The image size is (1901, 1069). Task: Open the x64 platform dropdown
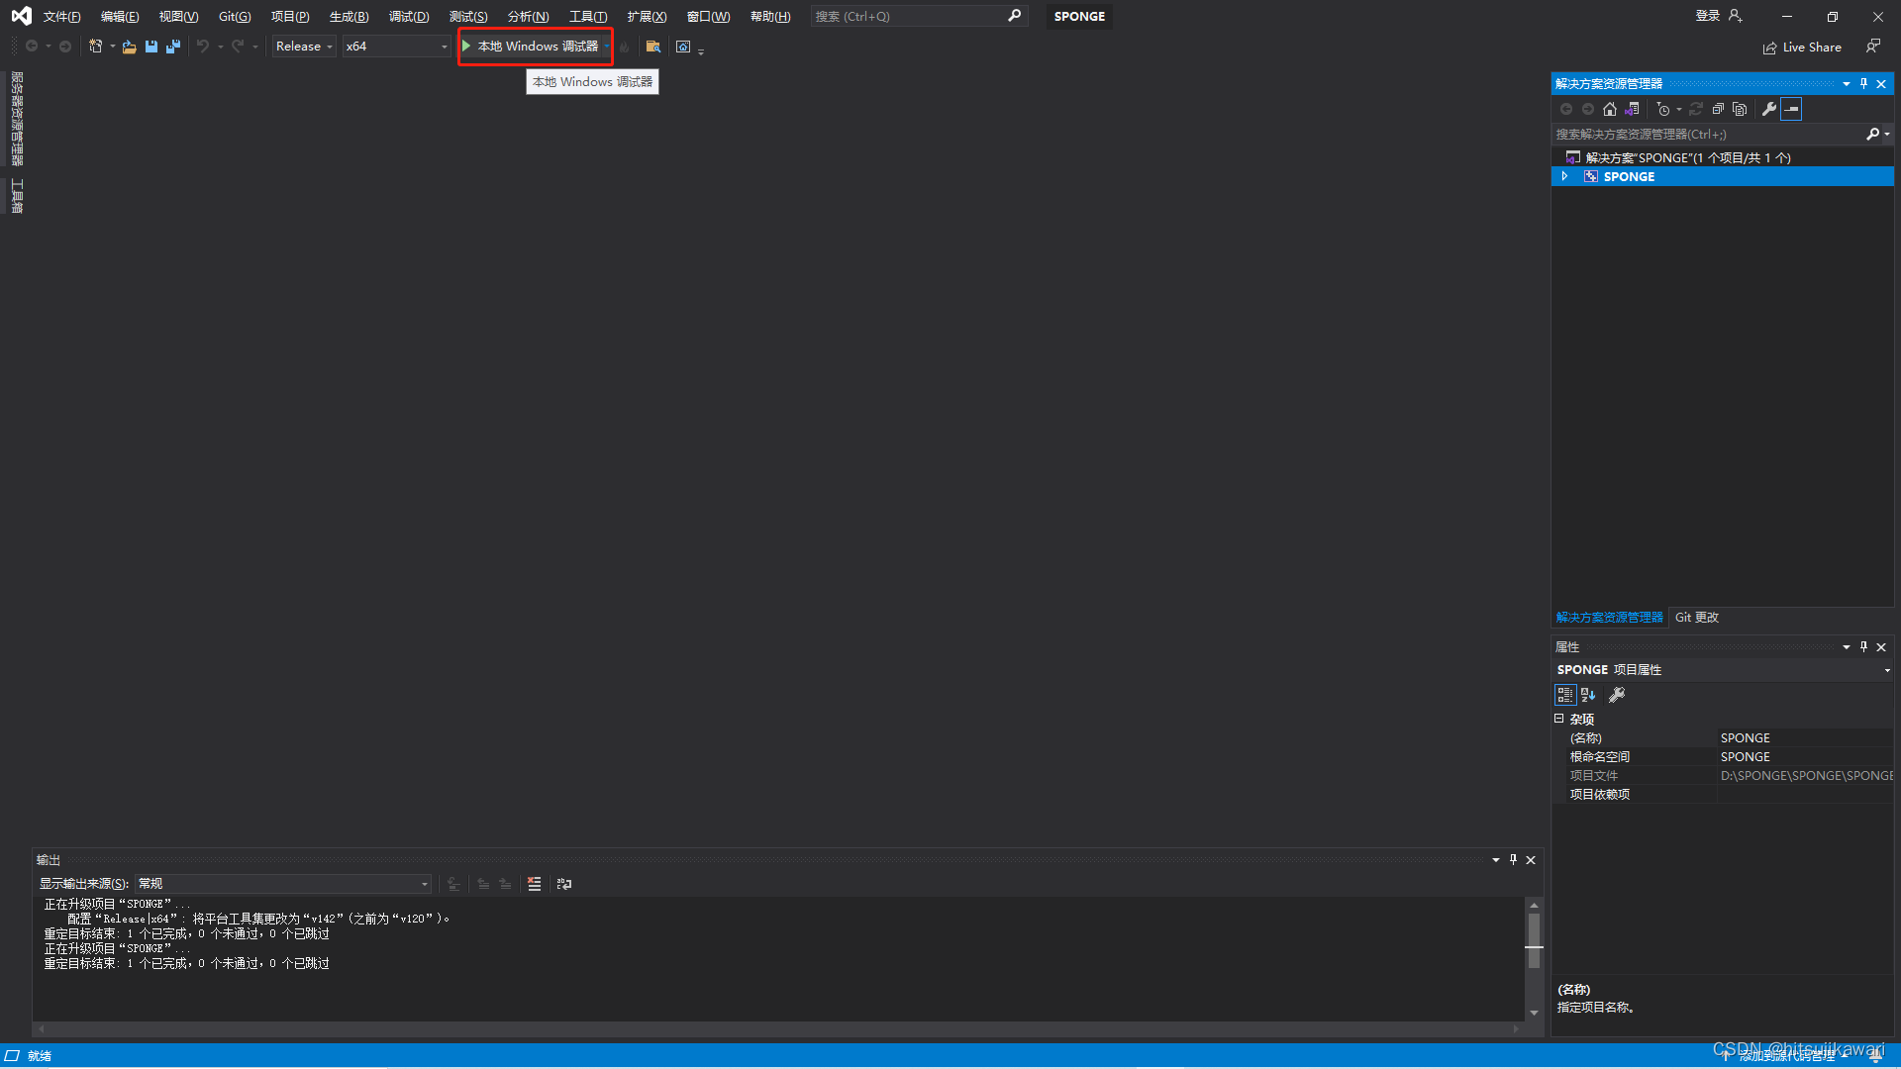tap(396, 47)
